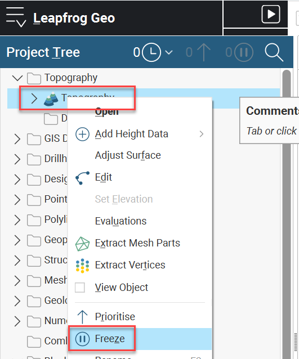Expand the Topography surface tree item
Image resolution: width=299 pixels, height=359 pixels.
tap(34, 98)
